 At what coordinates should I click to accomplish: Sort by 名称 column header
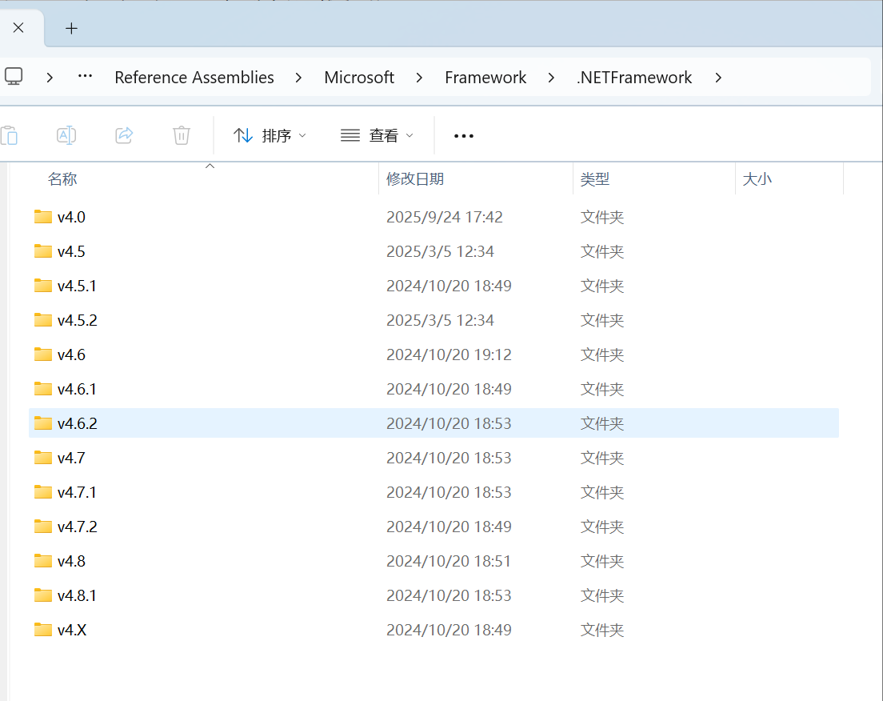[x=62, y=179]
